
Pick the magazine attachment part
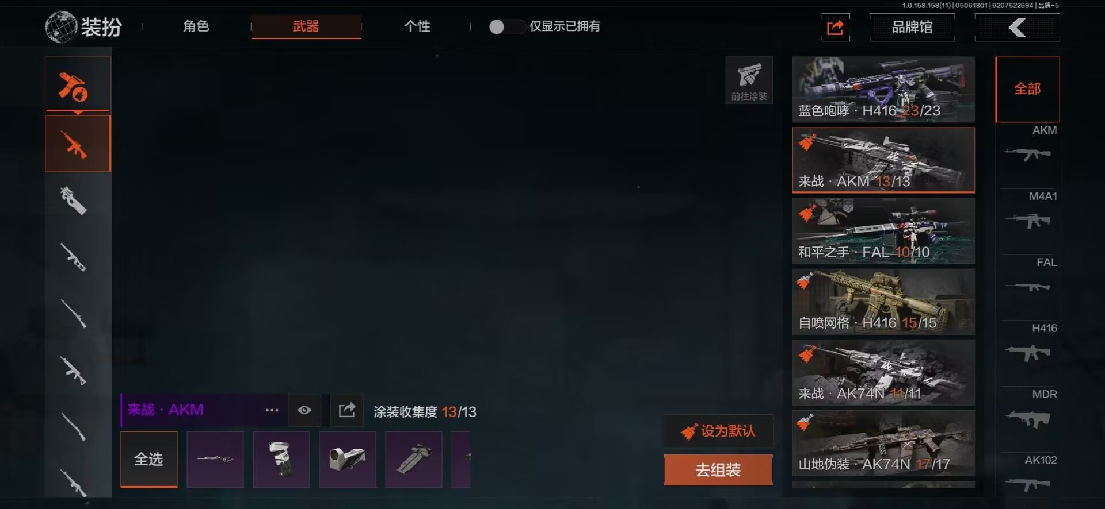[281, 460]
